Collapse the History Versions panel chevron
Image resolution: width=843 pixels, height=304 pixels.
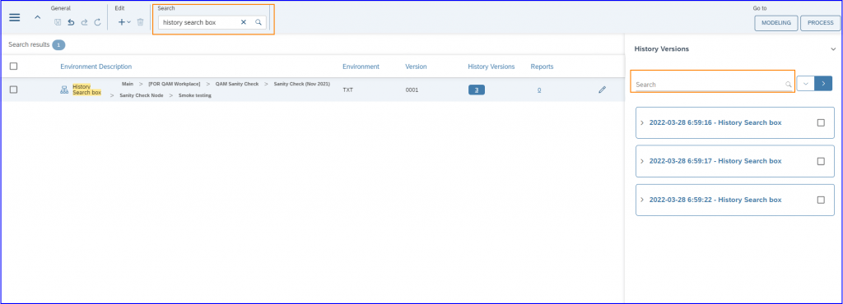coord(833,48)
